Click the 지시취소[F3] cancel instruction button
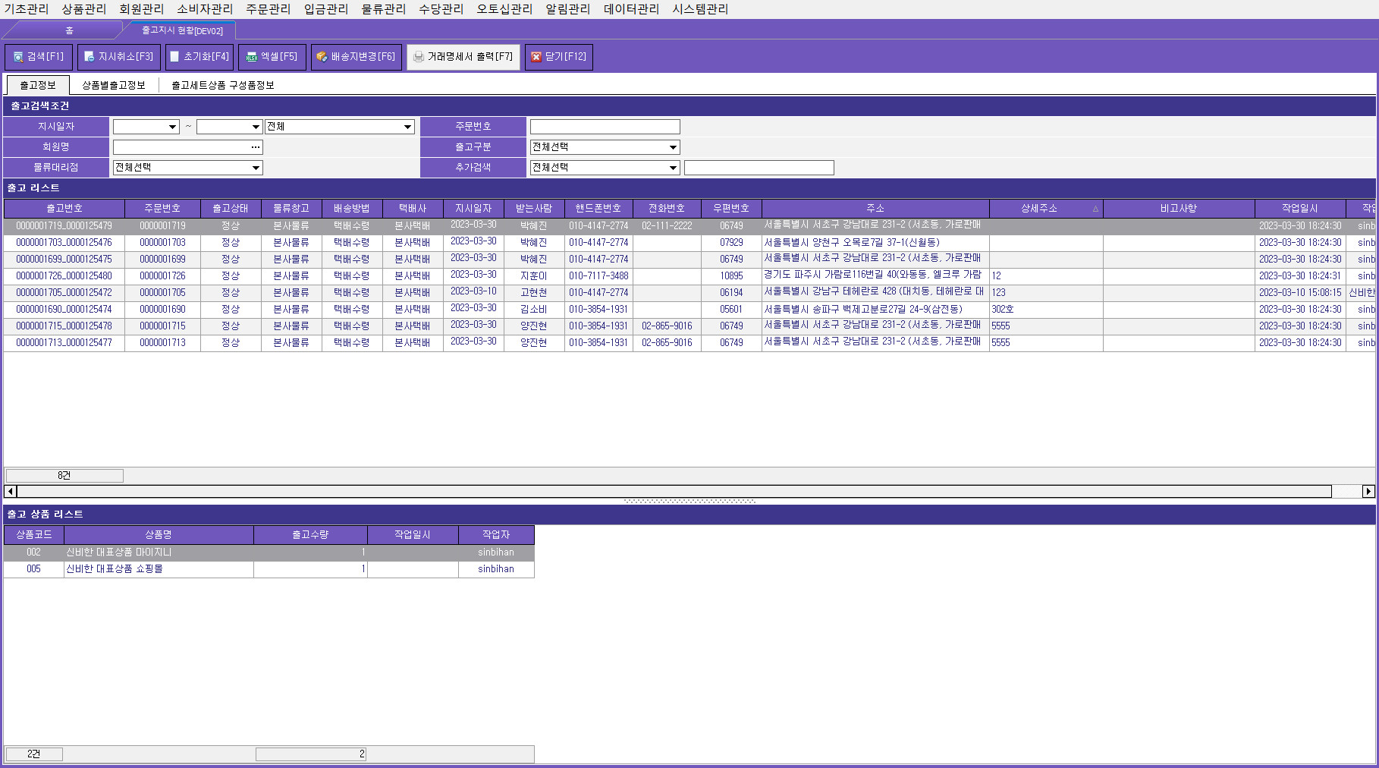The width and height of the screenshot is (1379, 768). pyautogui.click(x=119, y=57)
